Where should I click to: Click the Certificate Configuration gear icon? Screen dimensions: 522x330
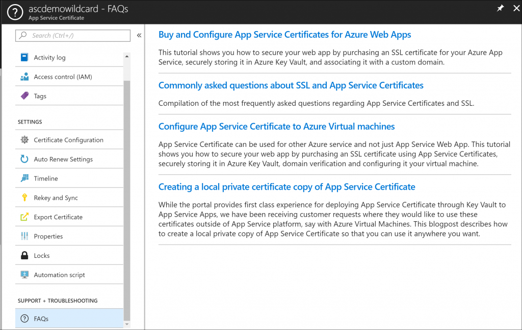(24, 140)
